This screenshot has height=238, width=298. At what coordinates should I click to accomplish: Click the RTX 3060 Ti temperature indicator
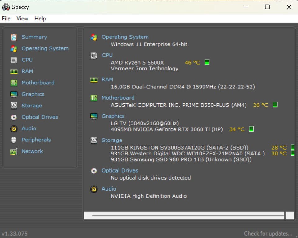tap(251, 129)
